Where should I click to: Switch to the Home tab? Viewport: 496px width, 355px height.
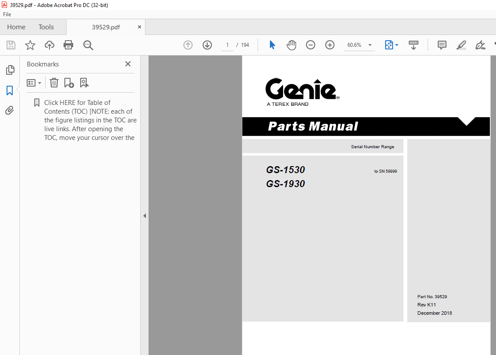16,27
